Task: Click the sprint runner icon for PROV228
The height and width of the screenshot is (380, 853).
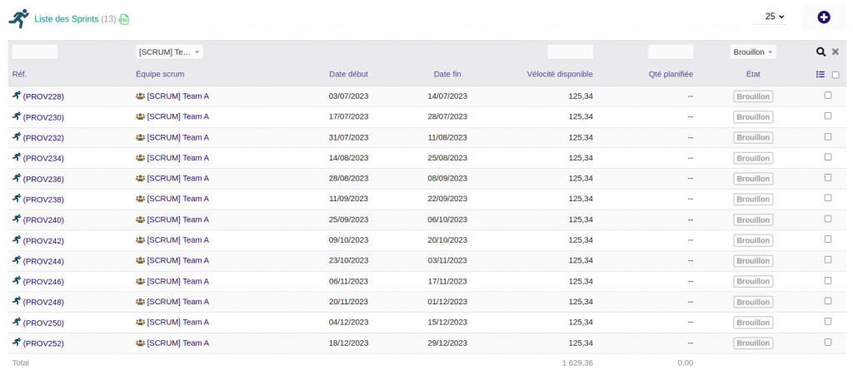Action: 17,96
